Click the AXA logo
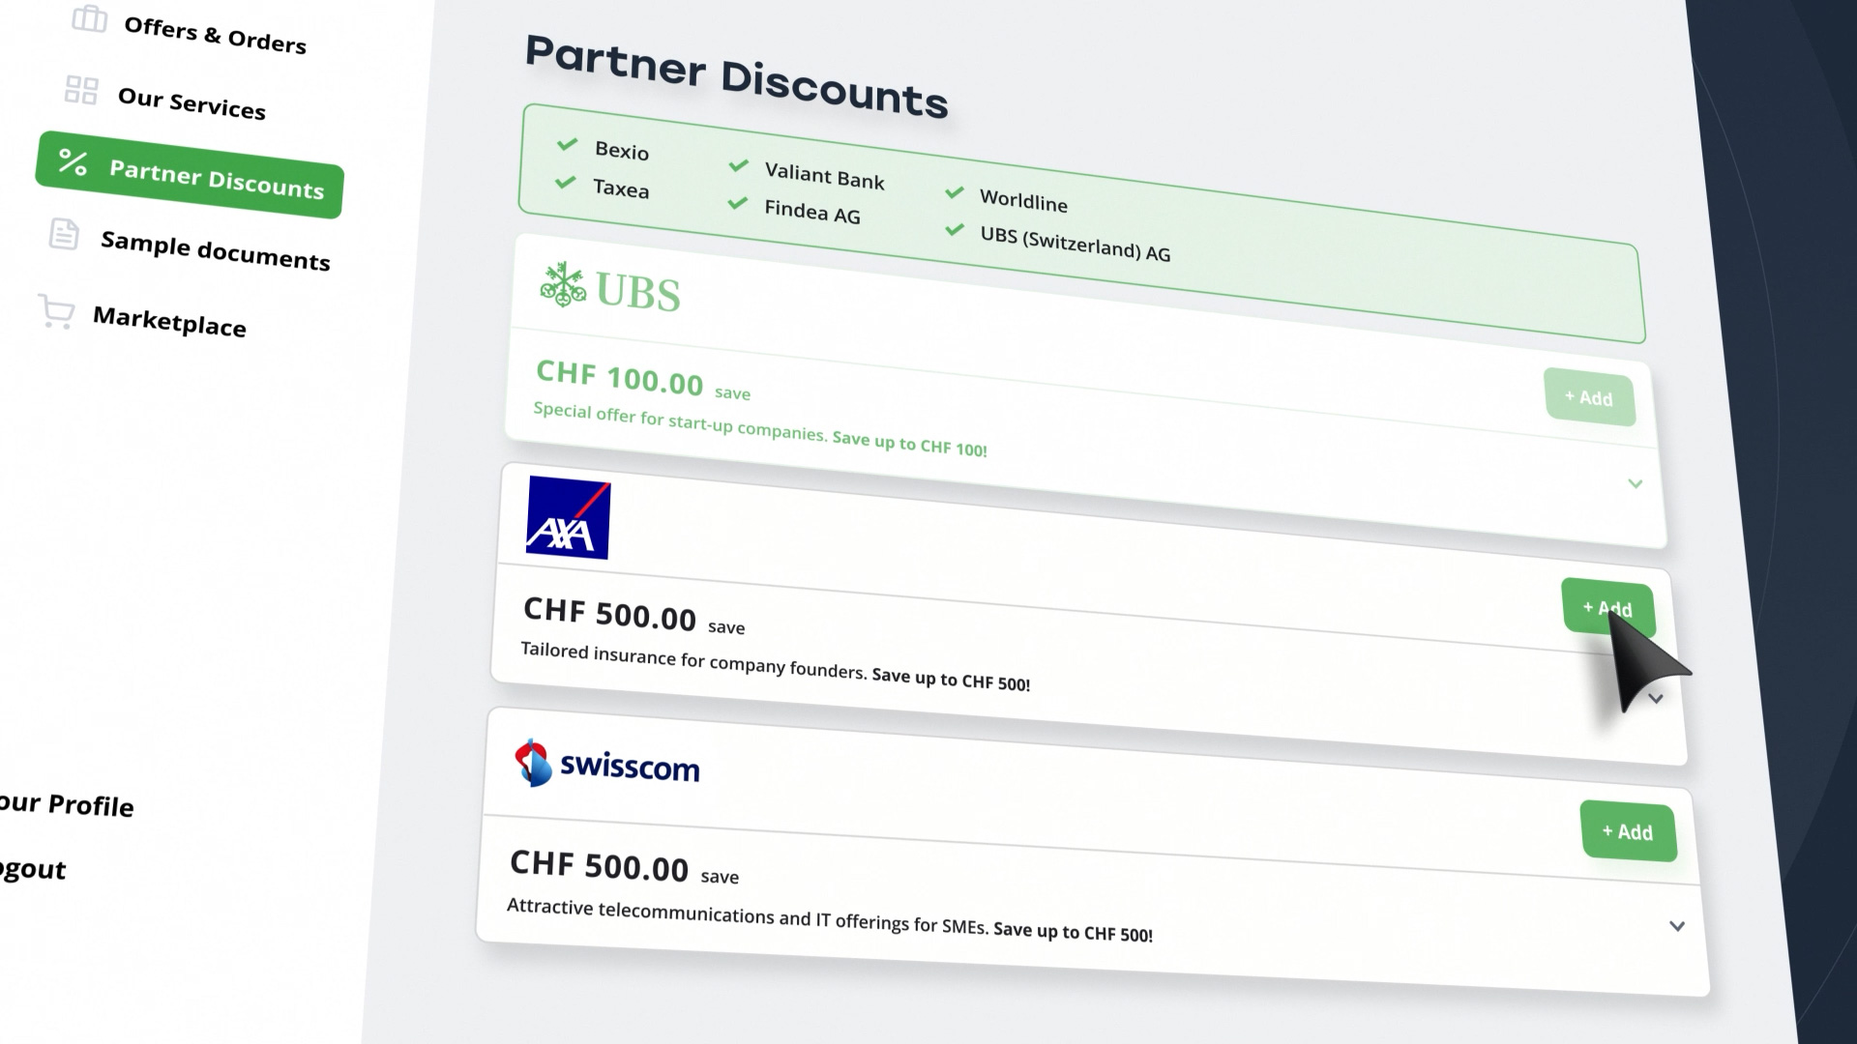Screen dimensions: 1857x1044 [568, 518]
